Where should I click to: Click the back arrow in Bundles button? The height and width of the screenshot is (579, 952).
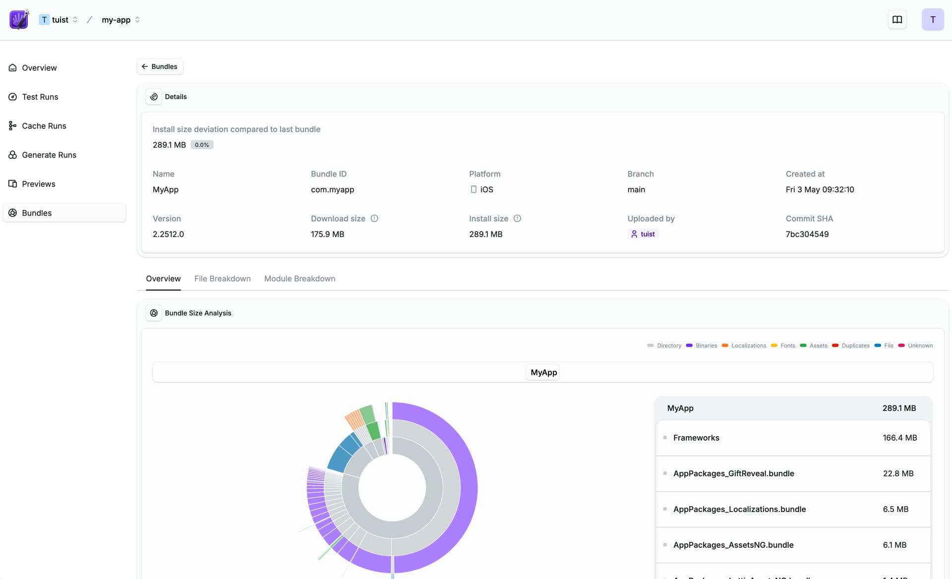tap(145, 66)
